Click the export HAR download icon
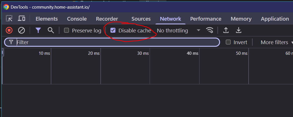The height and width of the screenshot is (117, 293). coord(238,30)
